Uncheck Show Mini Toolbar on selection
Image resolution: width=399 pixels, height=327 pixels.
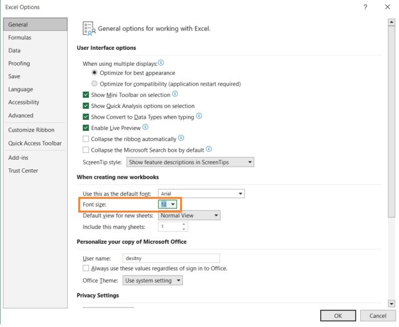coord(85,95)
